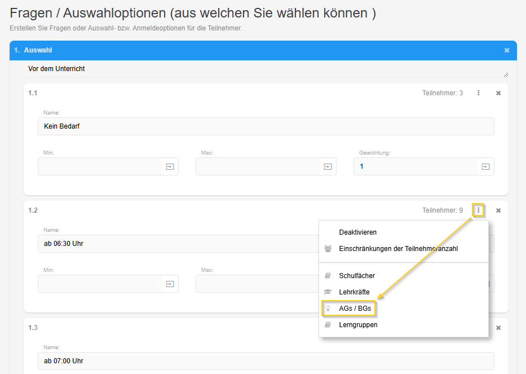Close the Auswahl section via header X
Screen dimensions: 526x374
pyautogui.click(x=507, y=50)
